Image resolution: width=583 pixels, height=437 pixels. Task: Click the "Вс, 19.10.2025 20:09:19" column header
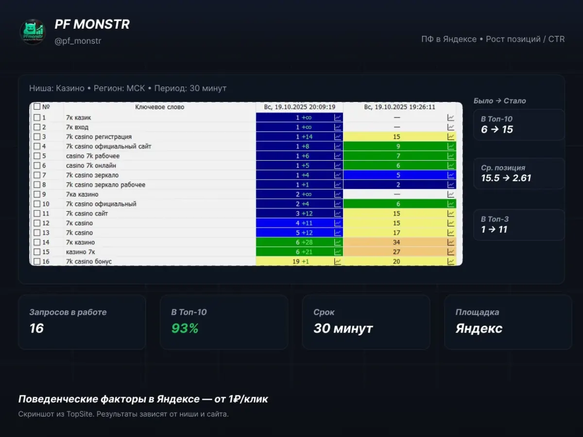point(299,107)
